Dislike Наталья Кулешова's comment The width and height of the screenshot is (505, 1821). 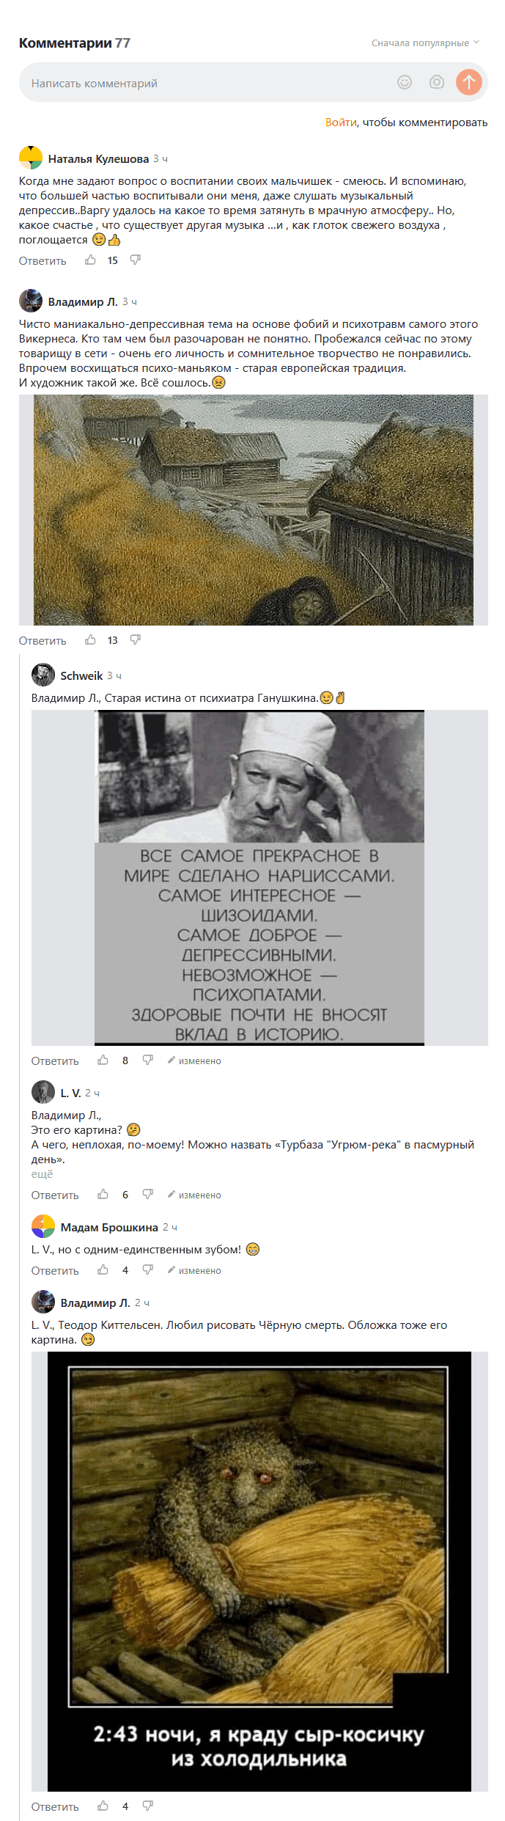135,260
